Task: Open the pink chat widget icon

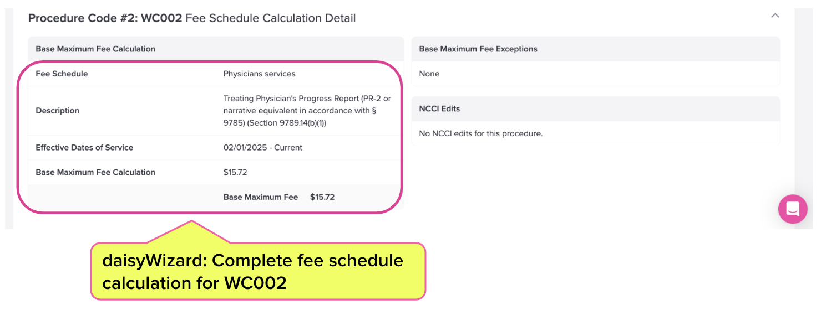Action: click(793, 209)
